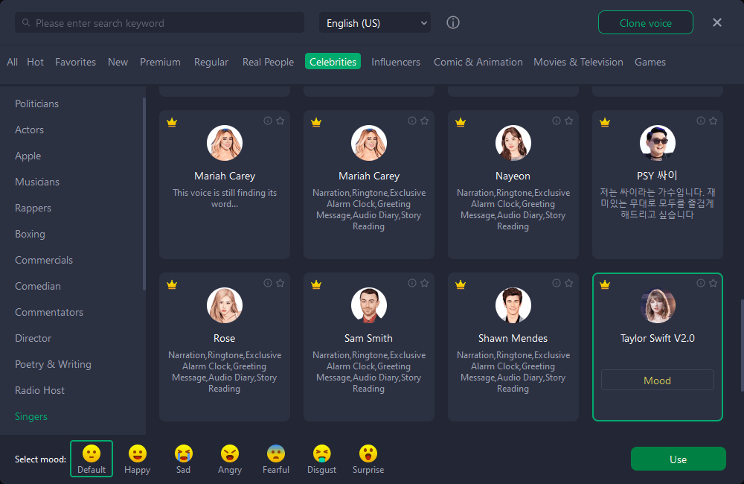744x484 pixels.
Task: Open the English (US) language dropdown
Action: (x=375, y=23)
